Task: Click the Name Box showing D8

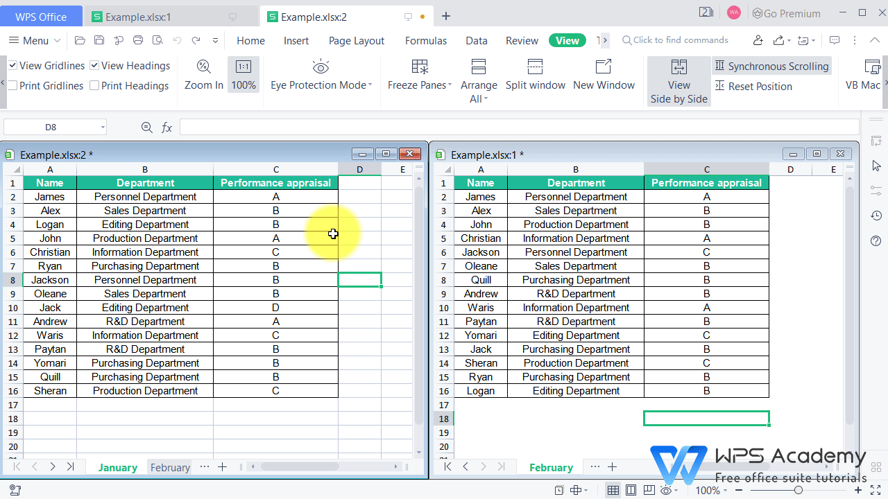Action: coord(51,127)
